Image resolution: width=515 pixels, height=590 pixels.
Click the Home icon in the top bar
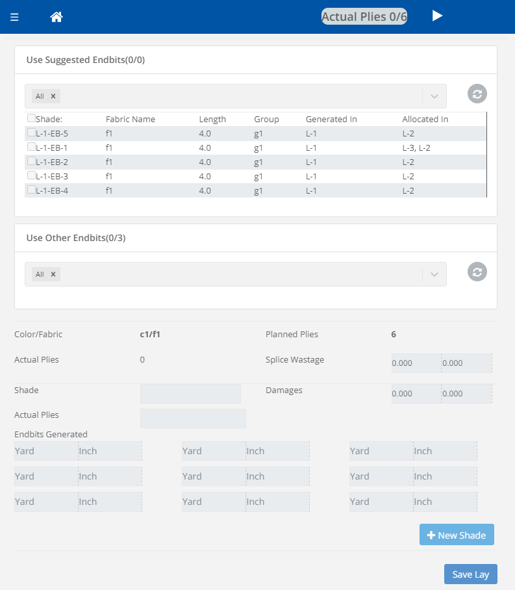[56, 16]
